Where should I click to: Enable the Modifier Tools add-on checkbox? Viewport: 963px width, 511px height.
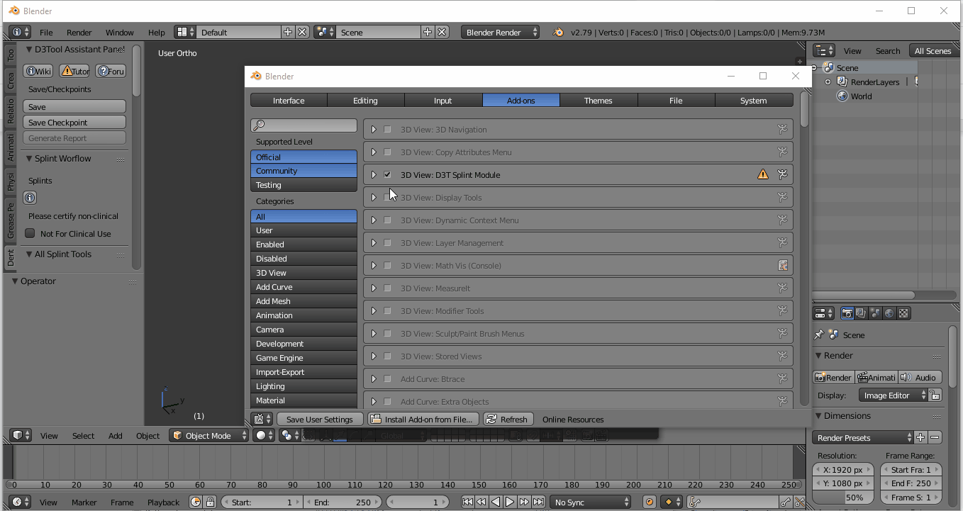387,310
